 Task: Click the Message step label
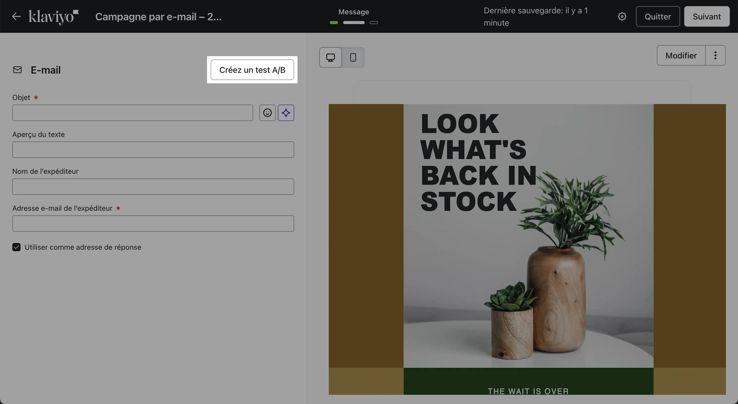(353, 12)
